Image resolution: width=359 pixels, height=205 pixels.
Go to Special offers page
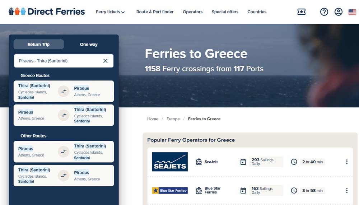pos(225,12)
